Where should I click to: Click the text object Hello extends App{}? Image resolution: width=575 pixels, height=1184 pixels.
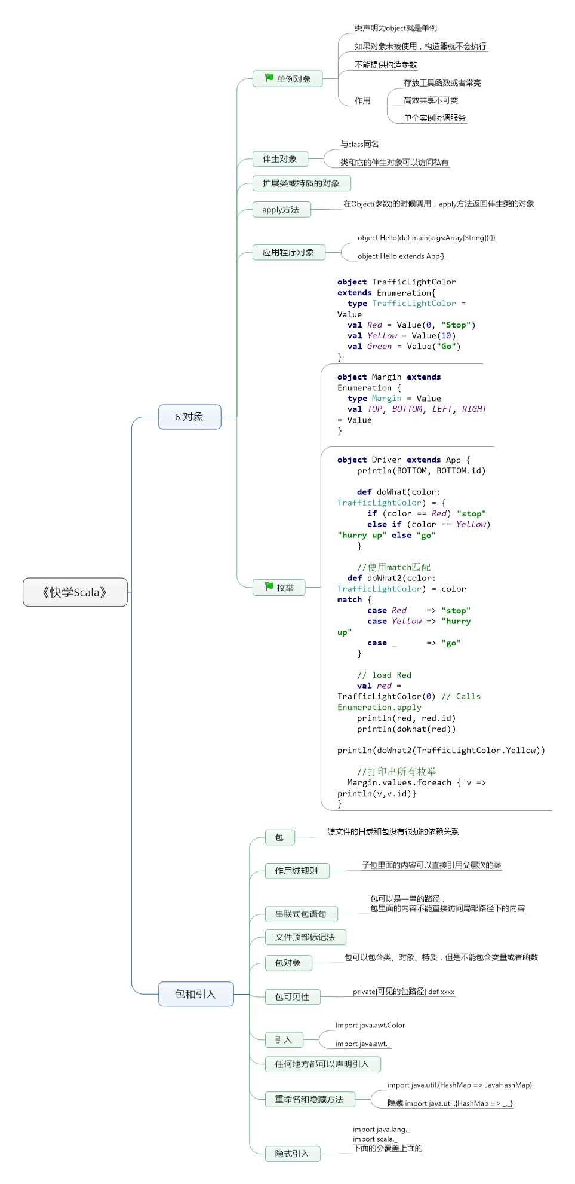pyautogui.click(x=401, y=256)
